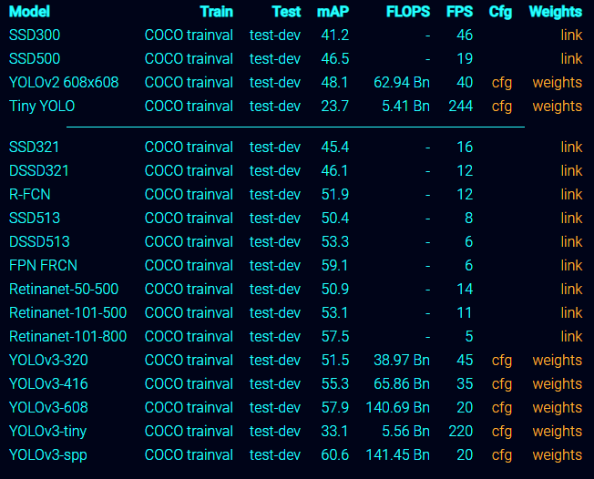Open the link for SSD513

coord(571,219)
